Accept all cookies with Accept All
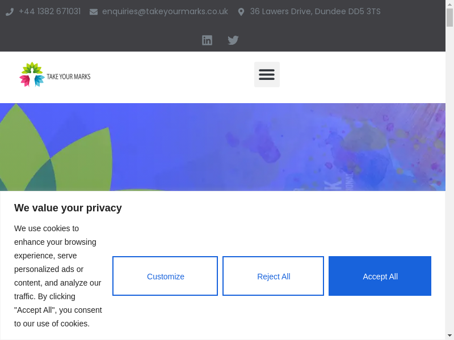The height and width of the screenshot is (340, 454). 380,276
